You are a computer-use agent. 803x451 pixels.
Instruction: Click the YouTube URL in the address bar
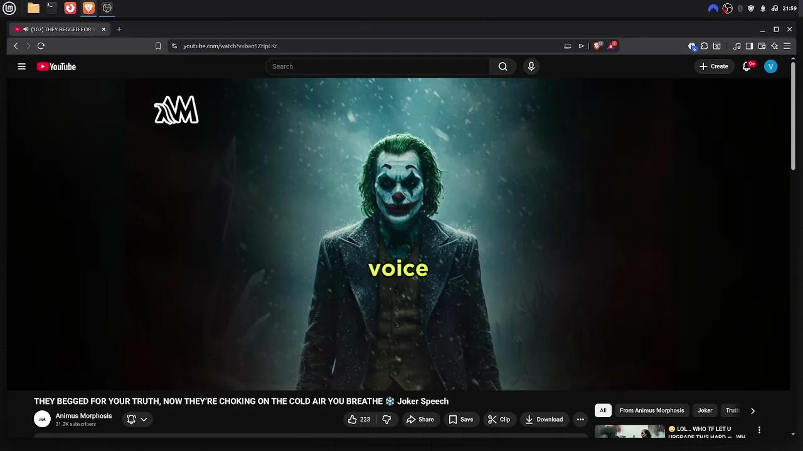click(x=230, y=46)
